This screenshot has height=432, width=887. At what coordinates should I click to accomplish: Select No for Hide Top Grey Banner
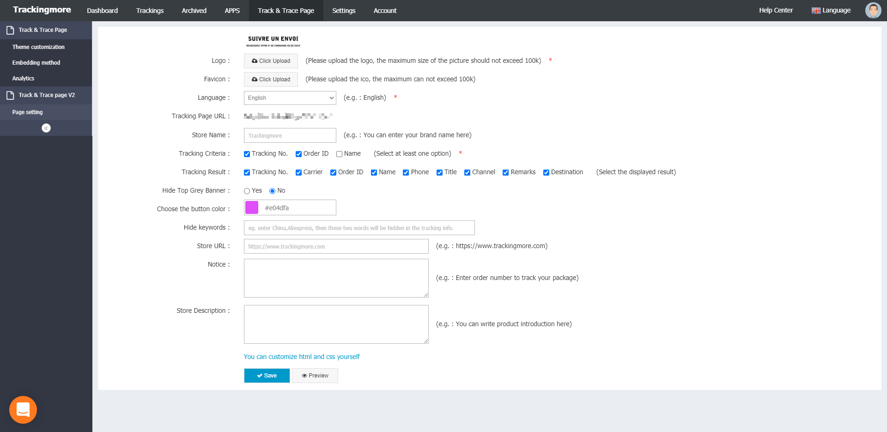coord(272,191)
